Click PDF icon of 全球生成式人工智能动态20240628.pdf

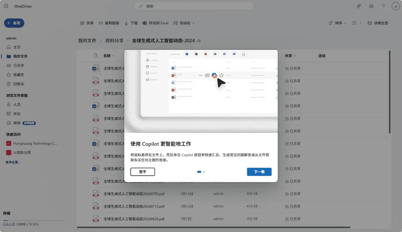96,219
